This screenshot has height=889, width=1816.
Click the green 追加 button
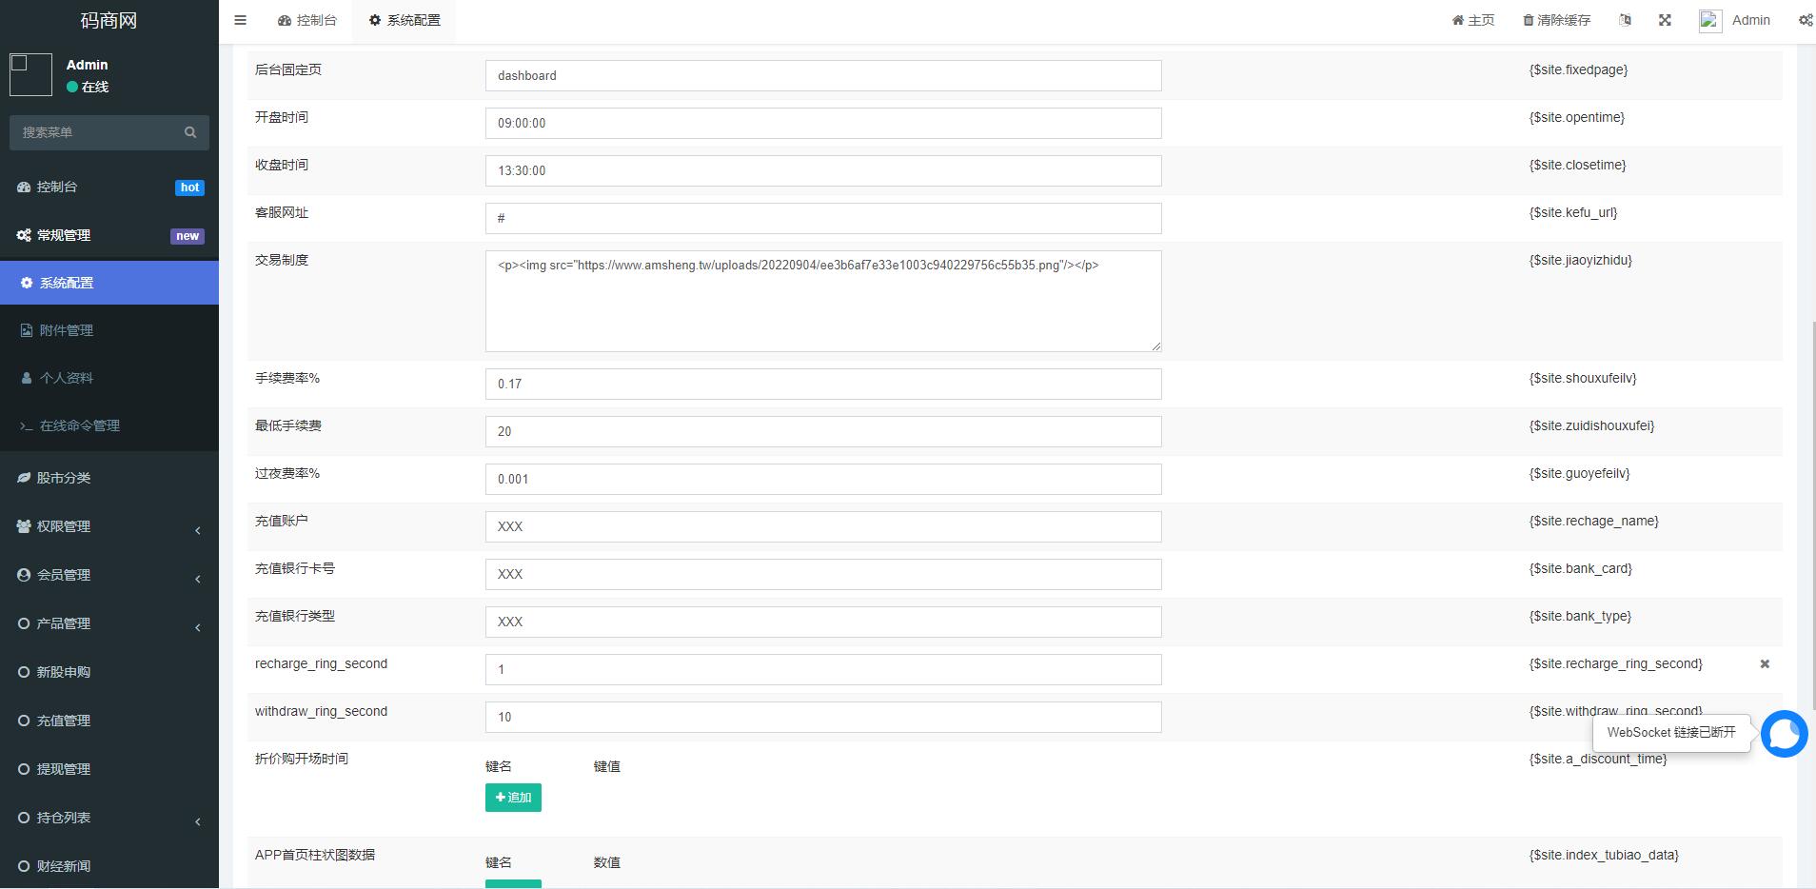tap(513, 798)
